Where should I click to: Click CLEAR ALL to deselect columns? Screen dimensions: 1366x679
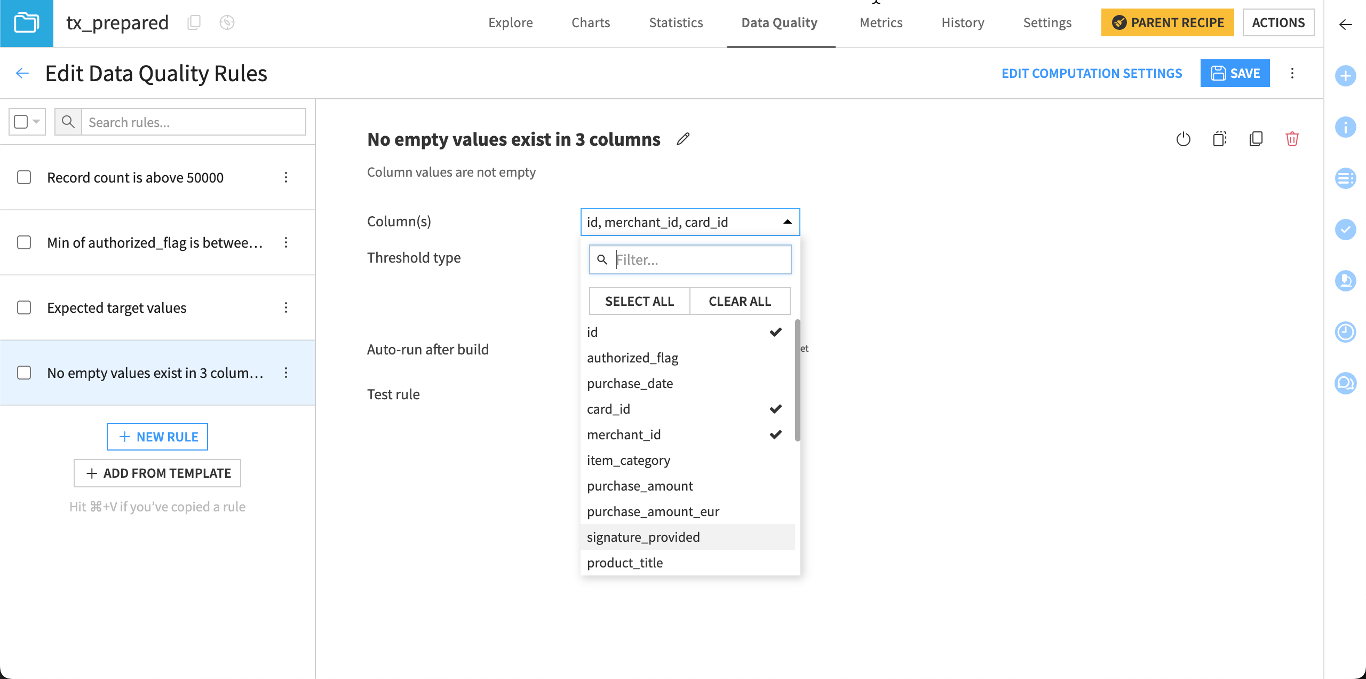740,302
